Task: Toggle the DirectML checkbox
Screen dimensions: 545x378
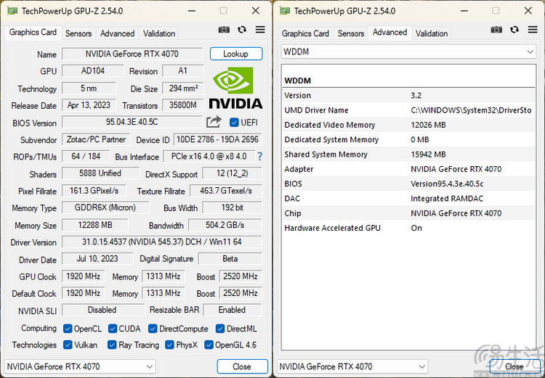Action: pos(220,329)
